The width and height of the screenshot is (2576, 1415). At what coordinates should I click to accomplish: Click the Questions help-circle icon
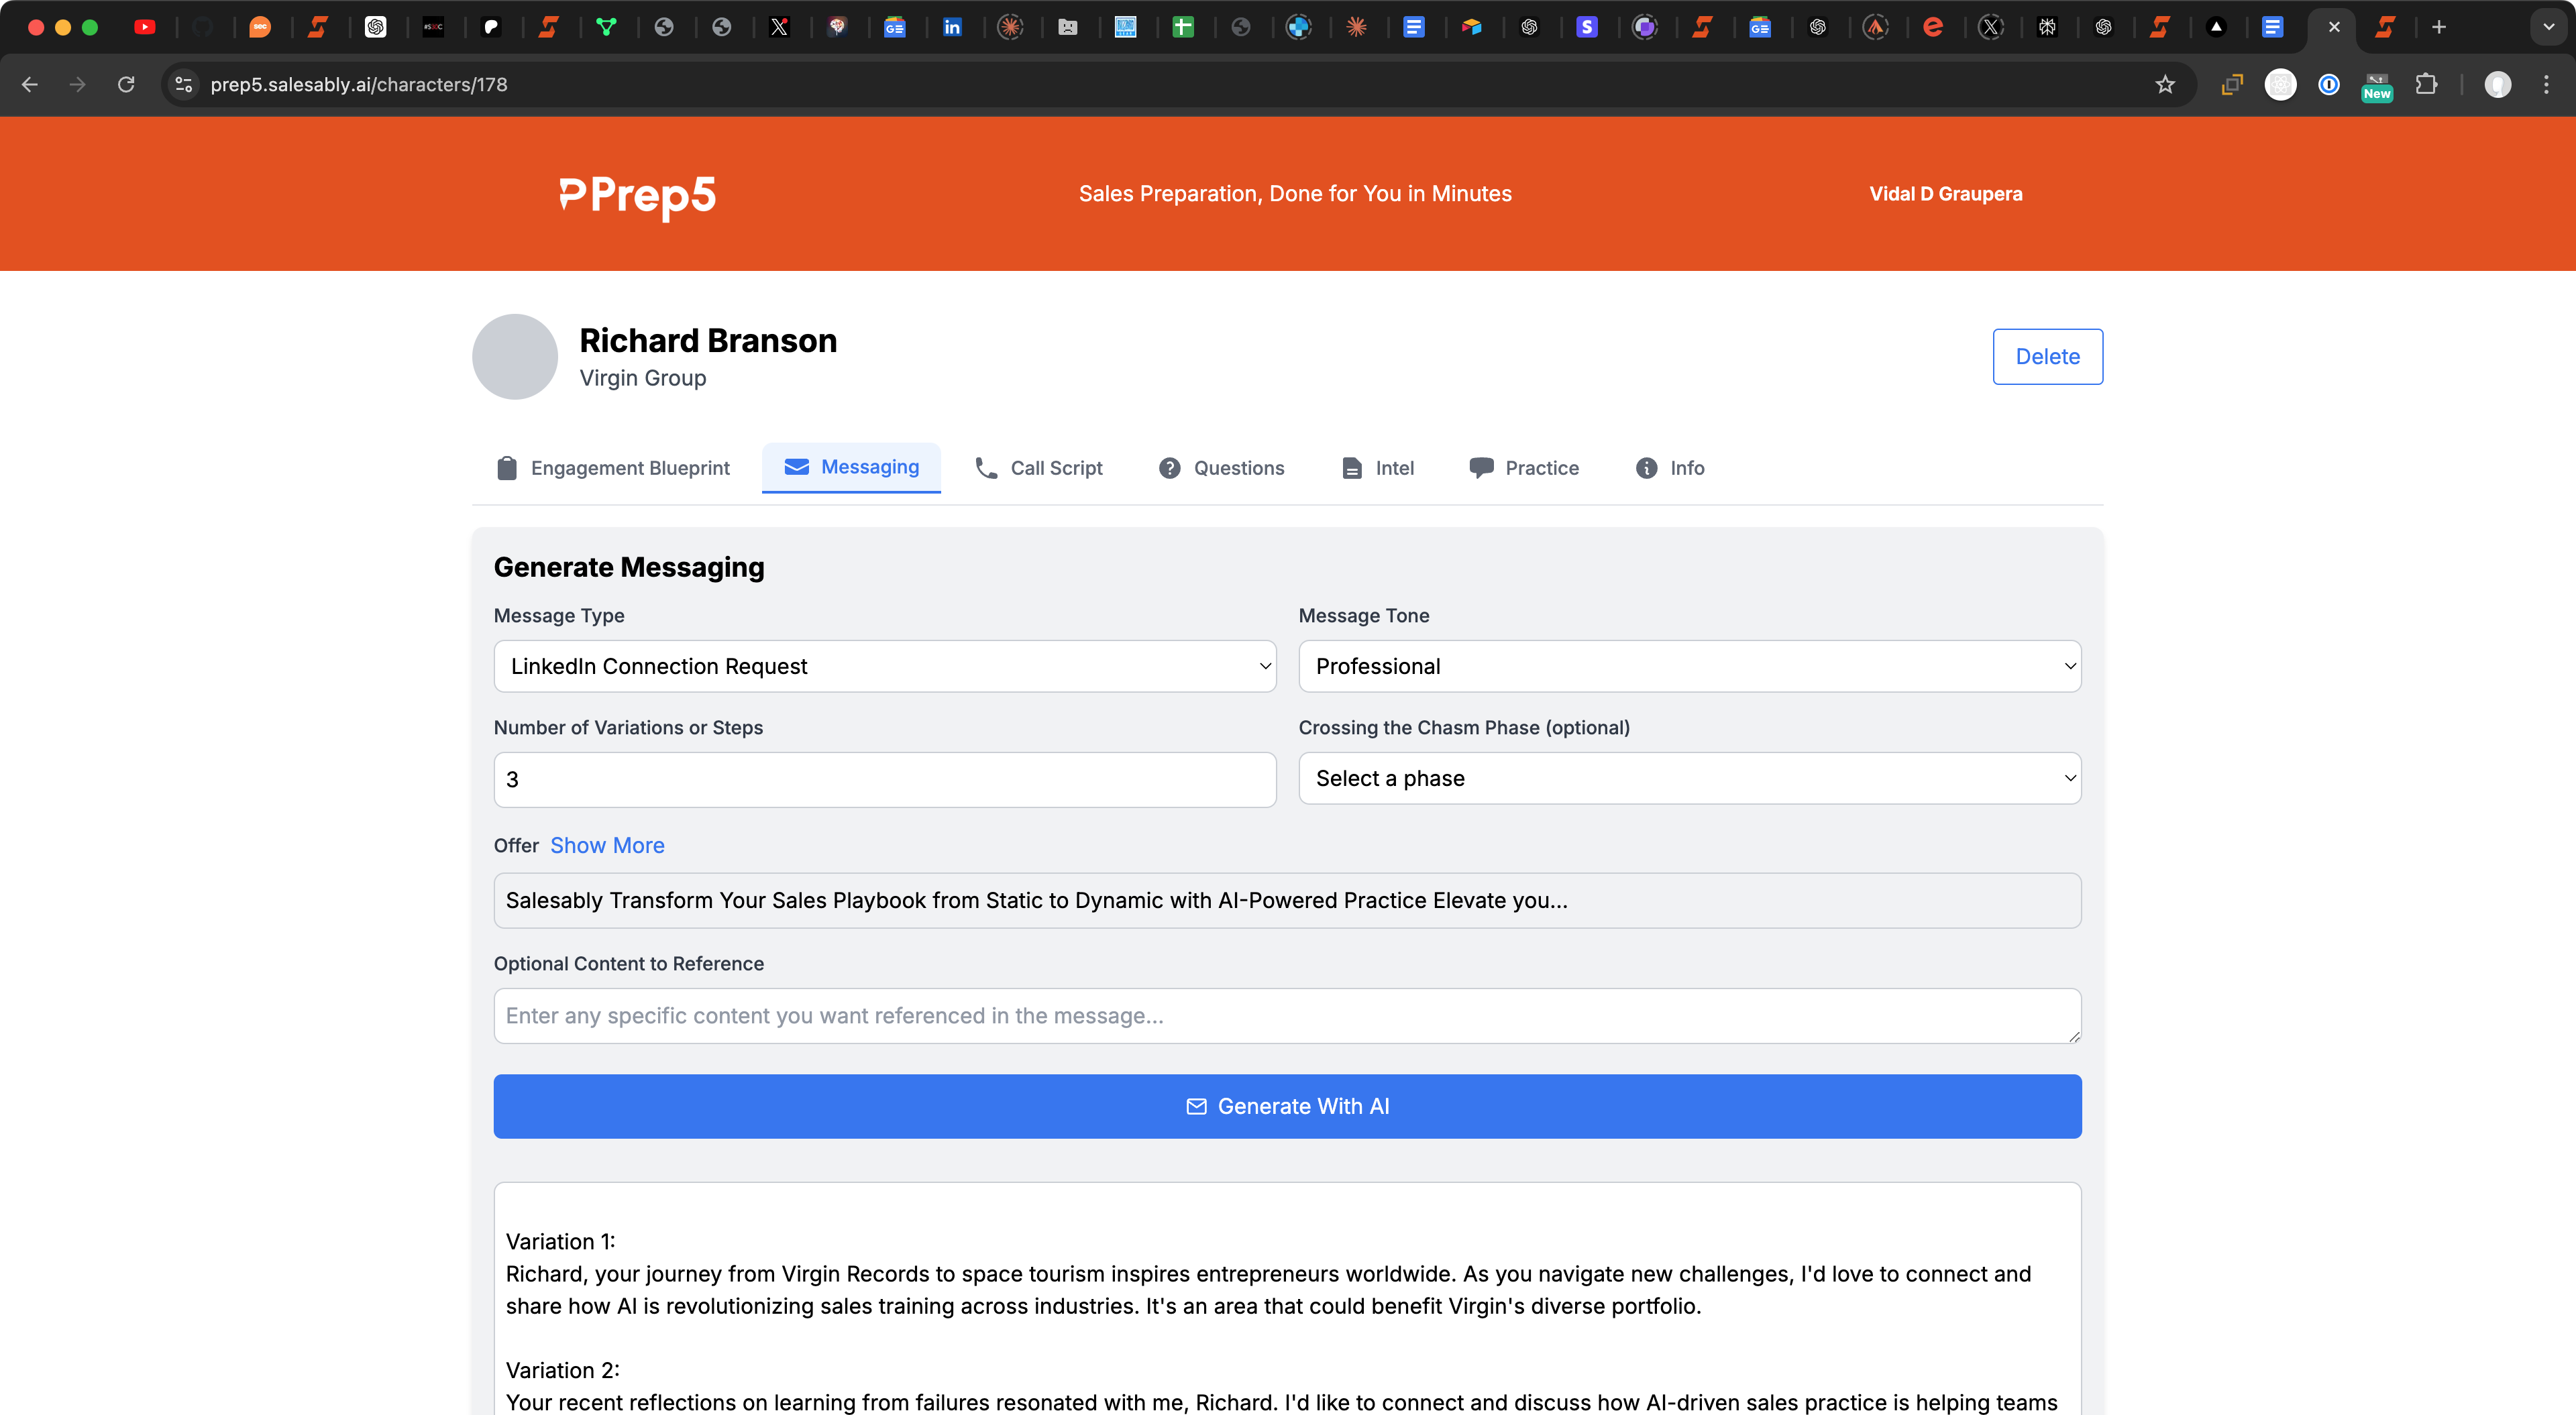(x=1169, y=468)
